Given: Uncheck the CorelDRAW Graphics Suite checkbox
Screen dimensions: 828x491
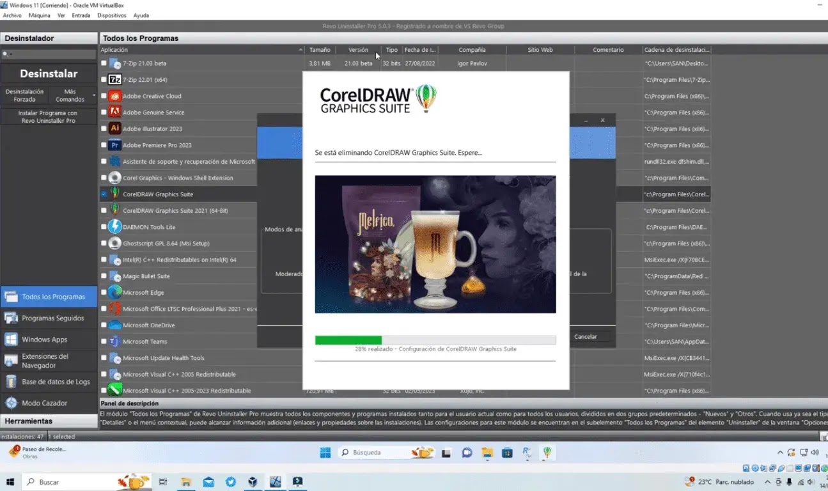Looking at the screenshot, I should tap(104, 194).
